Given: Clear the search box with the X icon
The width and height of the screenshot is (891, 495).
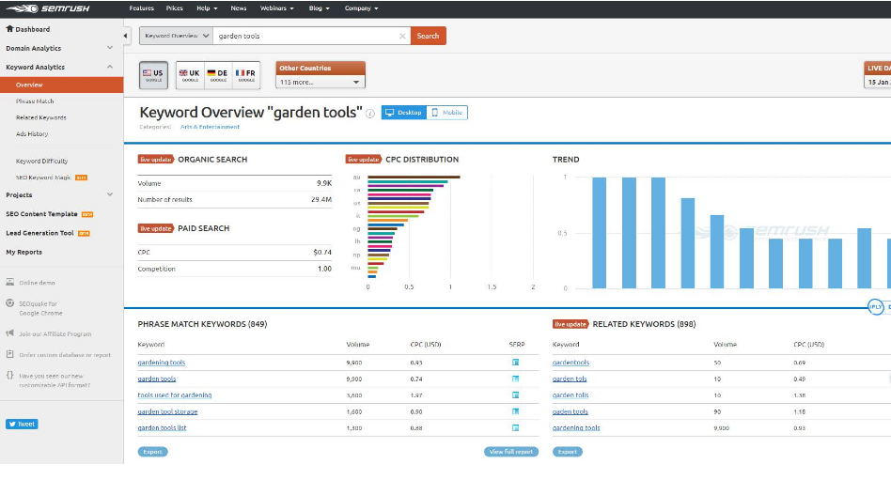Looking at the screenshot, I should 402,36.
